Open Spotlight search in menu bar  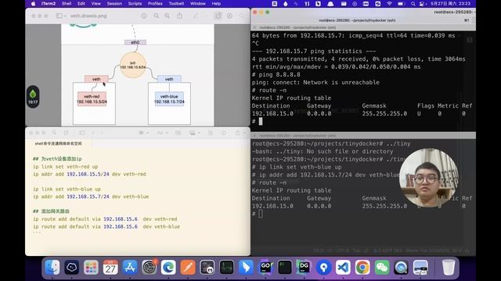pyautogui.click(x=413, y=3)
